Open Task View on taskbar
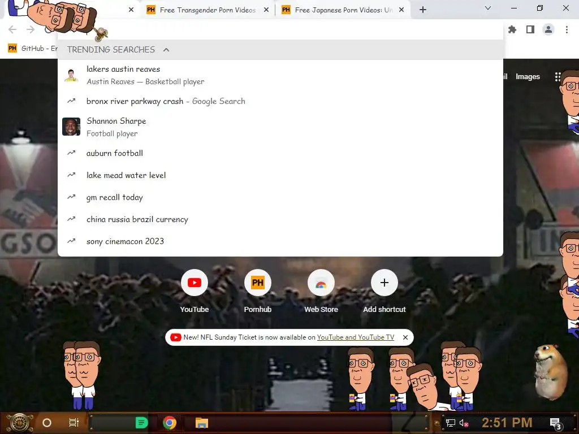Screen dimensions: 579x434 coord(74,423)
